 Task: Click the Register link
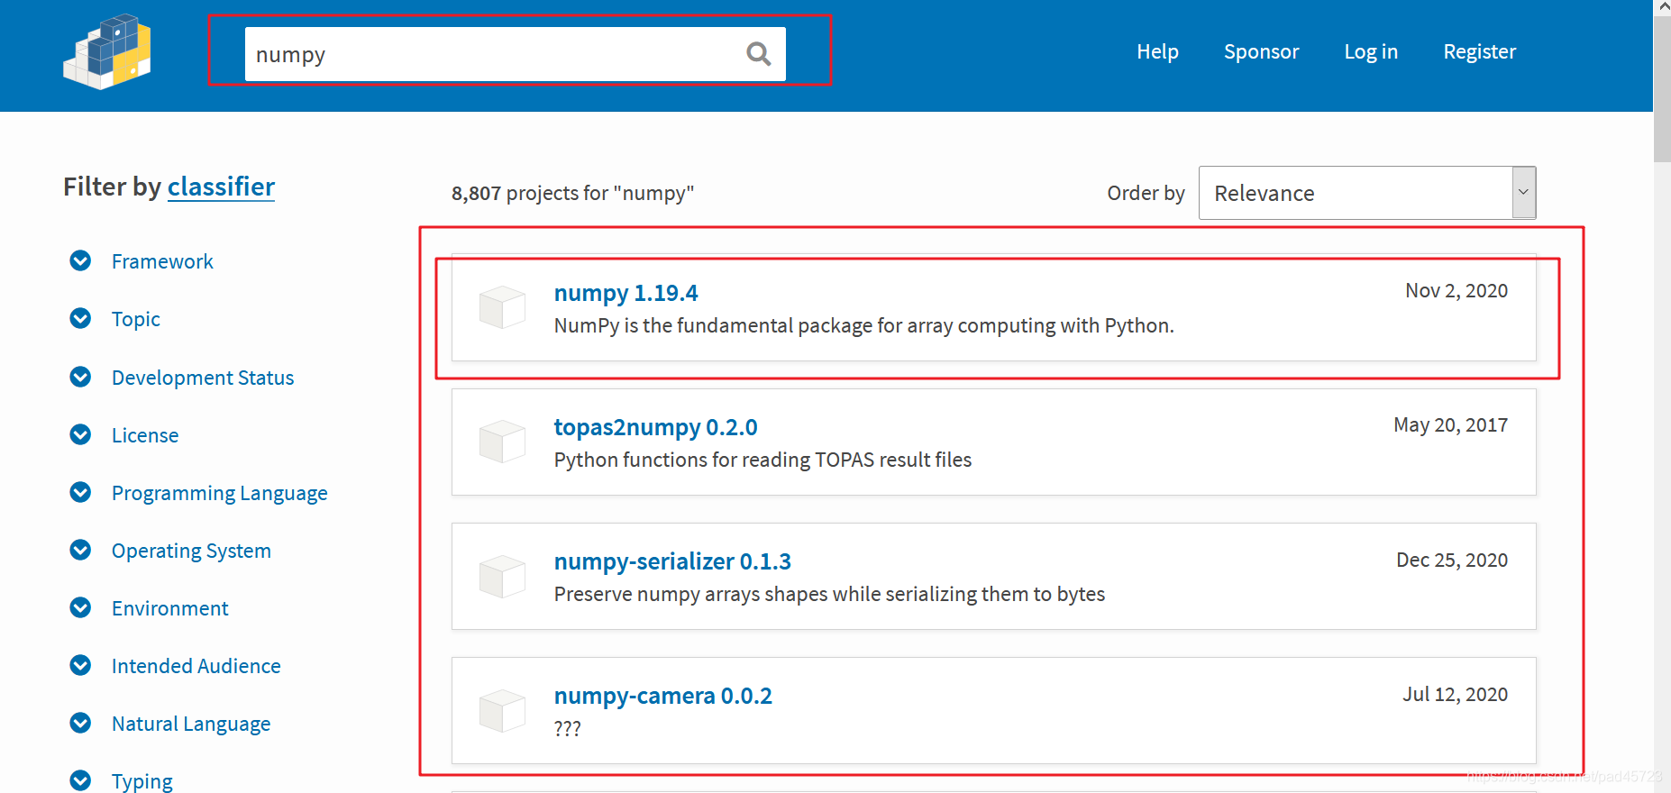pyautogui.click(x=1479, y=51)
